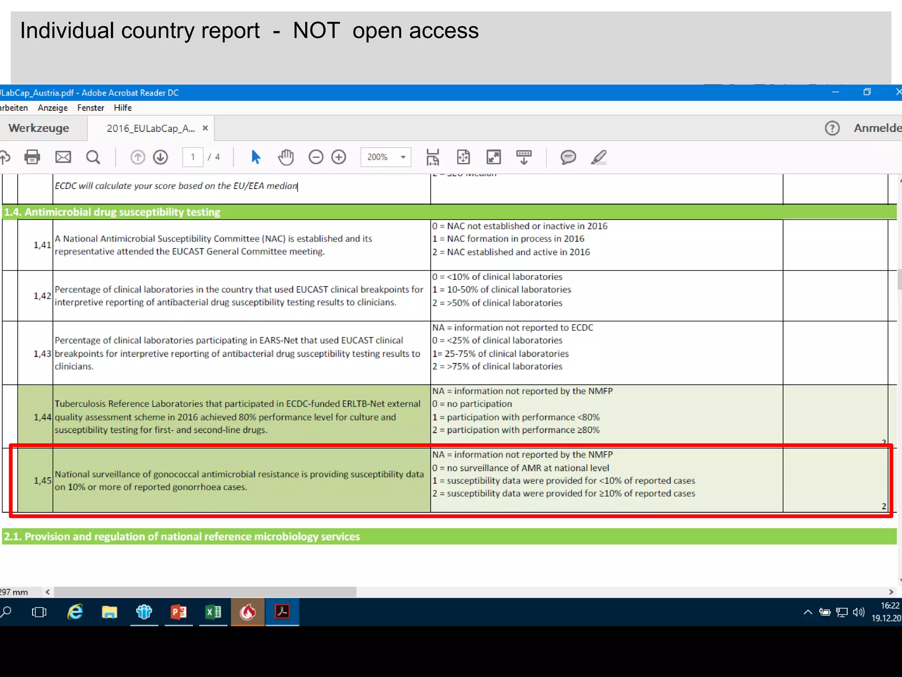Viewport: 902px width, 677px height.
Task: Click the horizontal scrollbar thumb
Action: click(205, 592)
